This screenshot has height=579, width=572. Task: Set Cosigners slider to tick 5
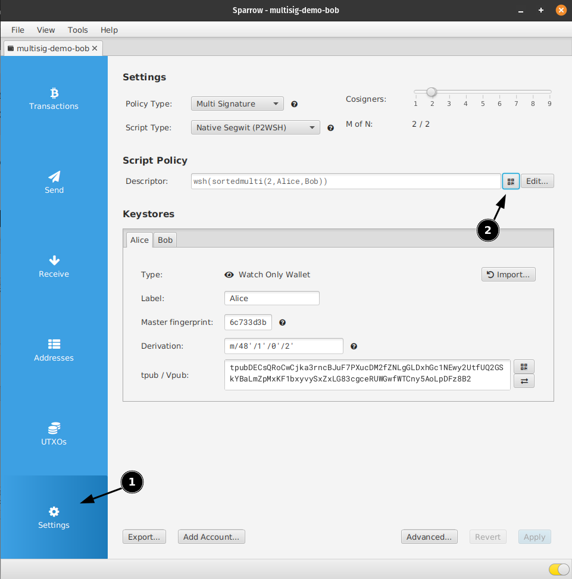coord(483,92)
